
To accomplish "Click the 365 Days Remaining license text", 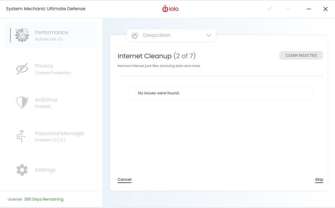I will [x=44, y=199].
